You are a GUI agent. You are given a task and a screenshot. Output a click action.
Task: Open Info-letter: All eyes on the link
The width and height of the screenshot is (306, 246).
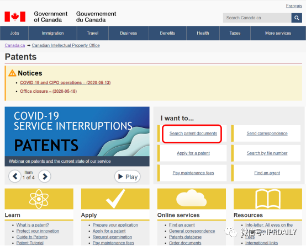tap(269, 225)
